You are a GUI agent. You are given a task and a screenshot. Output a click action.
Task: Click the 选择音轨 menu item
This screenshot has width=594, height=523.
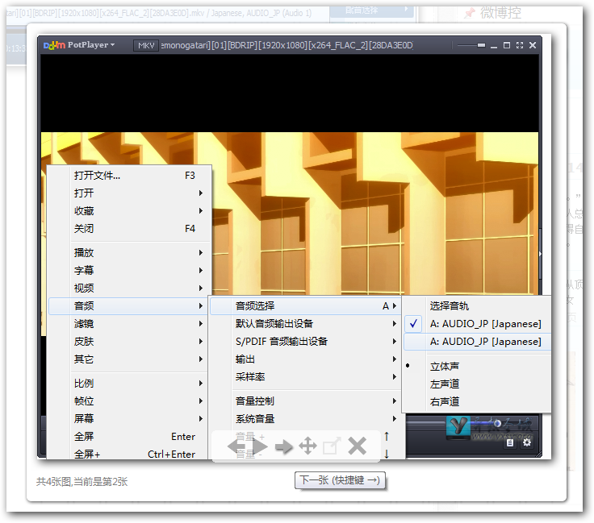[450, 306]
